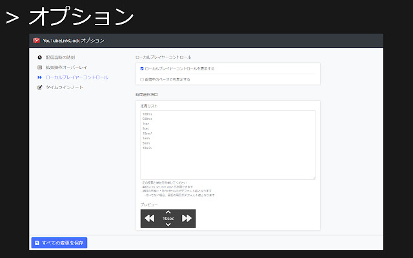Screen dimensions: 413x258
Task: Click up chevron above 10sec in preview
Action: pos(168,212)
